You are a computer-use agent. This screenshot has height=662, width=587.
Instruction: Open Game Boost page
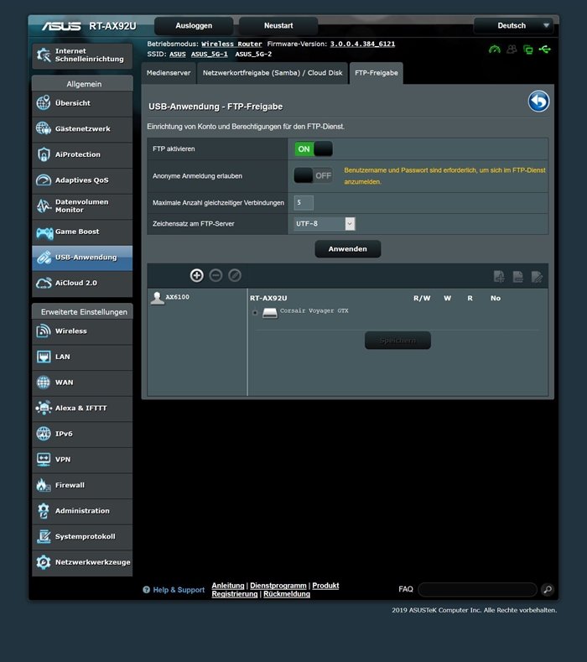[x=82, y=232]
